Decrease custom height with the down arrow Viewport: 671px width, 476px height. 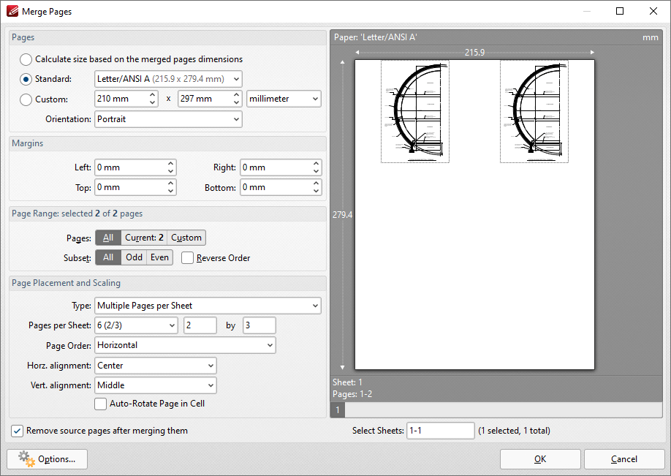[237, 103]
